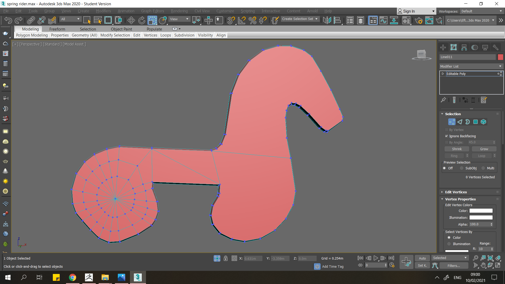The height and width of the screenshot is (284, 505).
Task: Click the Select Object tool
Action: click(x=87, y=20)
